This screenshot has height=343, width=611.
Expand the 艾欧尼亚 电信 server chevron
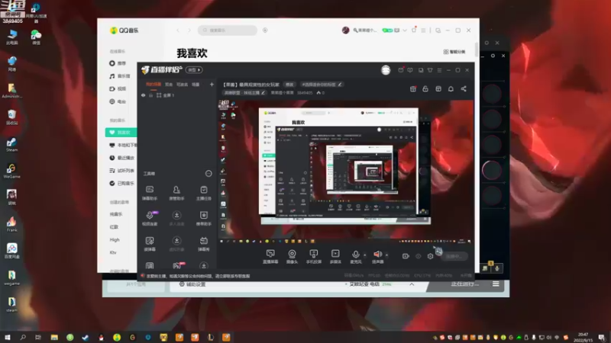point(412,284)
